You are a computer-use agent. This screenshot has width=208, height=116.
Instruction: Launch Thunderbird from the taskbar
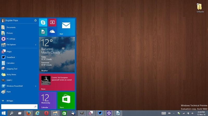pos(73,113)
